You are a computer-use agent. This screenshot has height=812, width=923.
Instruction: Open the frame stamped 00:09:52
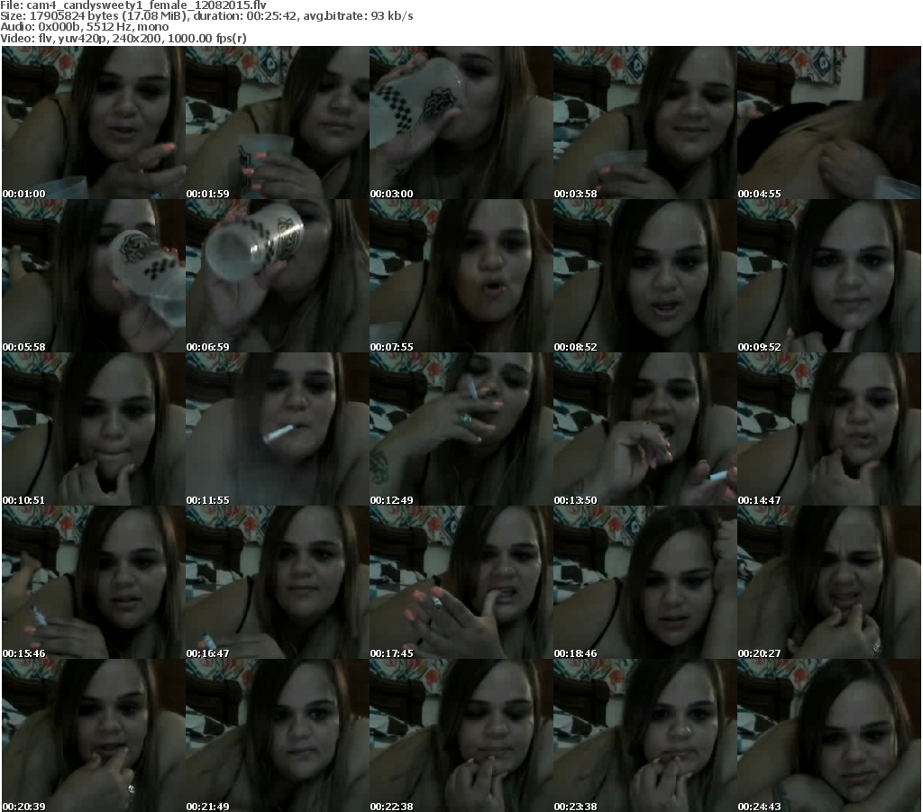(x=829, y=276)
